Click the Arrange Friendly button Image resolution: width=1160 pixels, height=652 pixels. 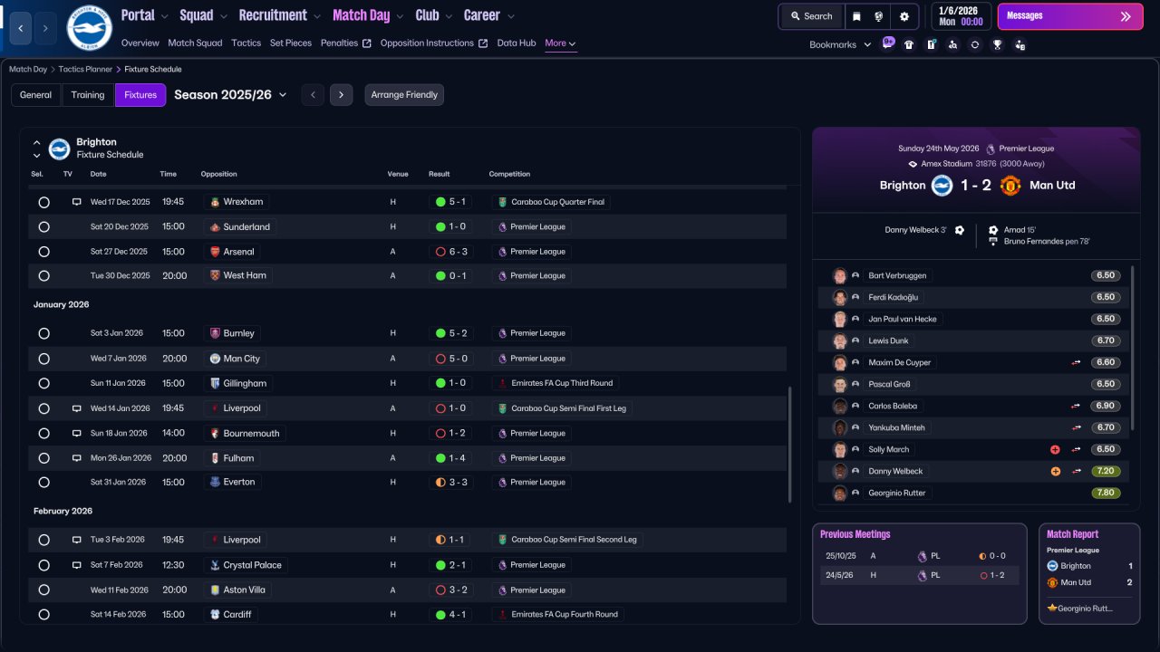click(x=404, y=95)
